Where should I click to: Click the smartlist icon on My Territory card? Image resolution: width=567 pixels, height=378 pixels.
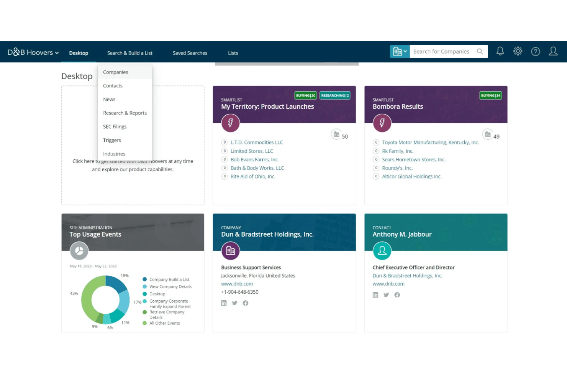pos(231,123)
